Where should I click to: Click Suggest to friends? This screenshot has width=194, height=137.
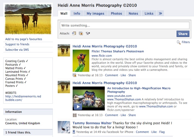pyautogui.click(x=17, y=44)
